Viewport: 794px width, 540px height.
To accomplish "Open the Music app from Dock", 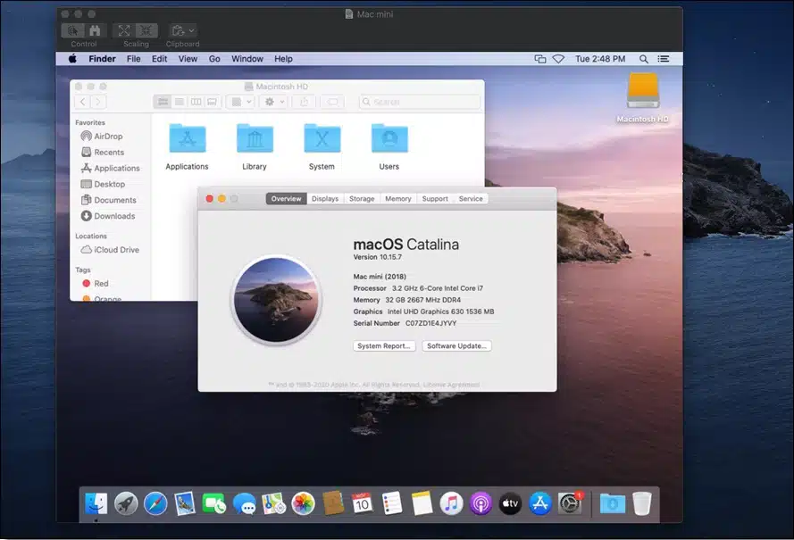I will (x=451, y=503).
